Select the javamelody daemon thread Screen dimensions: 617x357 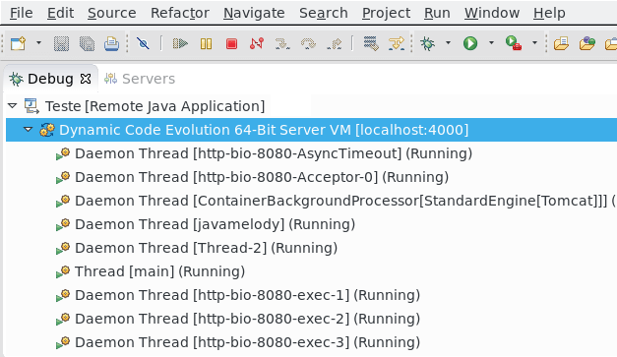pyautogui.click(x=215, y=224)
